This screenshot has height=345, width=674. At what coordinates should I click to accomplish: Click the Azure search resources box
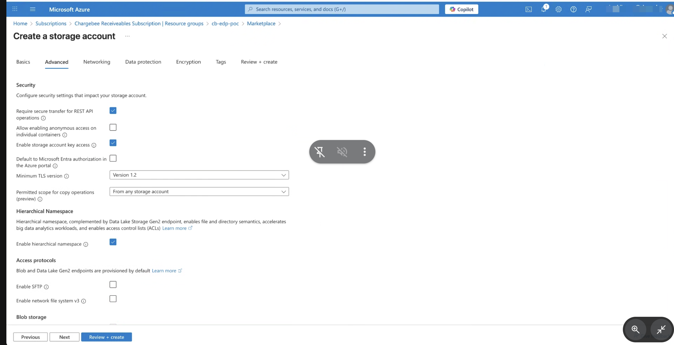click(342, 9)
